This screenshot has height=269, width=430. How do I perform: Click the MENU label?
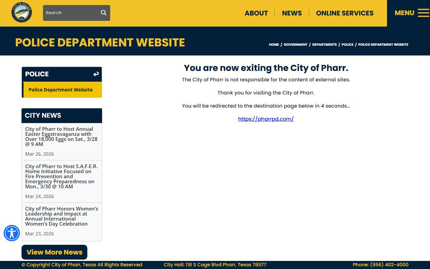(404, 13)
